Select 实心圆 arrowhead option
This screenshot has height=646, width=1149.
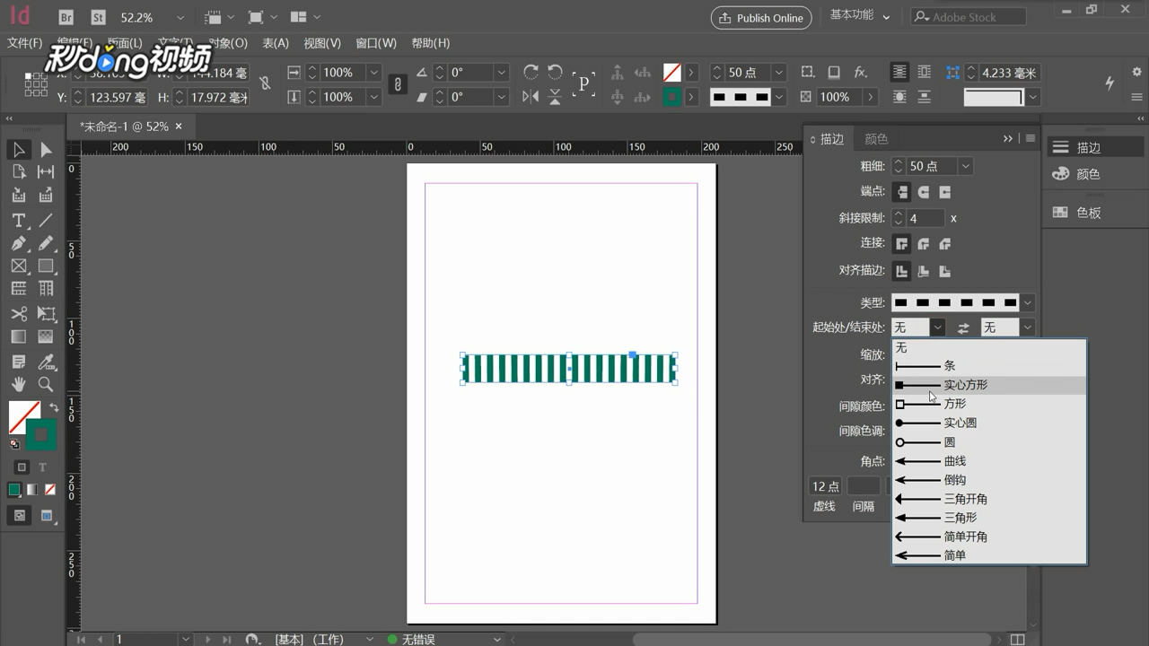(989, 423)
